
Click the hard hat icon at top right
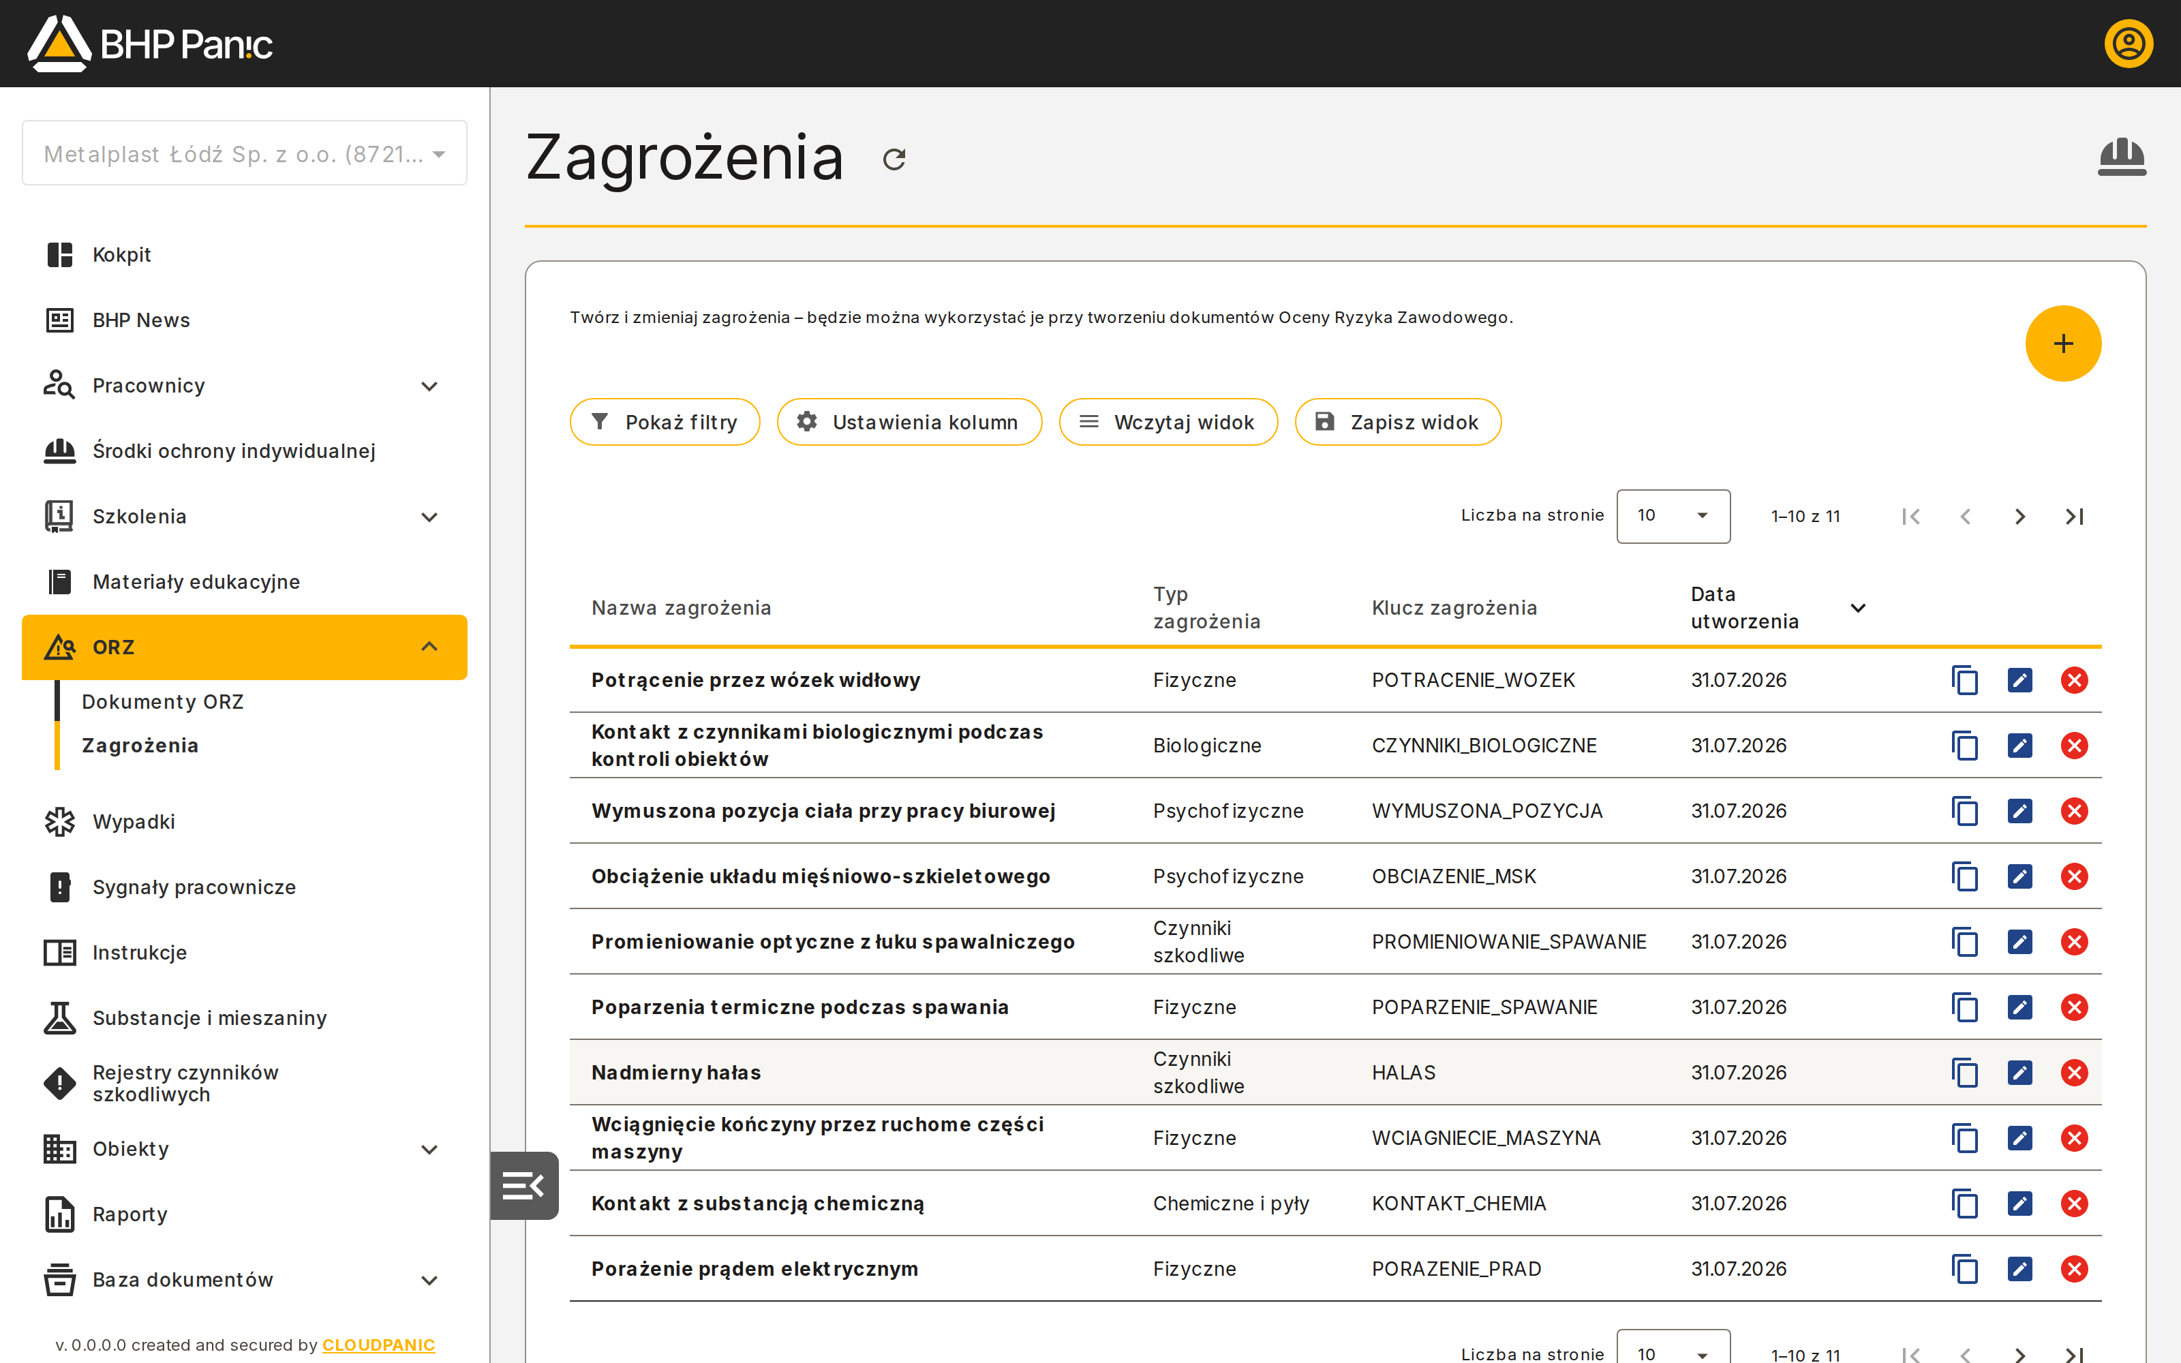tap(2122, 157)
